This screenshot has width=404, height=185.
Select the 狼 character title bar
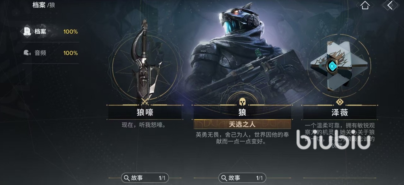pyautogui.click(x=242, y=112)
